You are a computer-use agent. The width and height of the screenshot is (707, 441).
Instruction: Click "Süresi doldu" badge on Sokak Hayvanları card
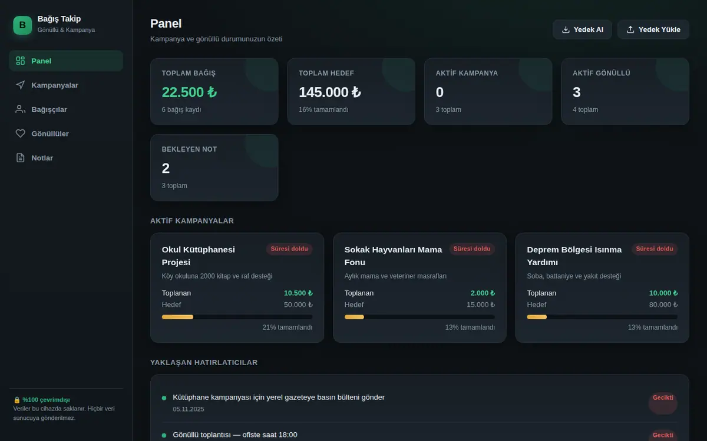click(x=472, y=249)
